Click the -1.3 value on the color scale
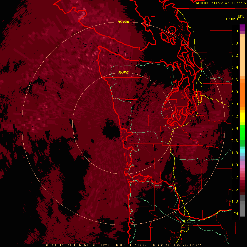 click(234, 202)
